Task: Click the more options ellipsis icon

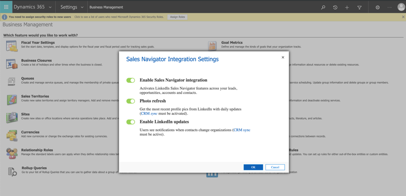Action: [x=389, y=7]
